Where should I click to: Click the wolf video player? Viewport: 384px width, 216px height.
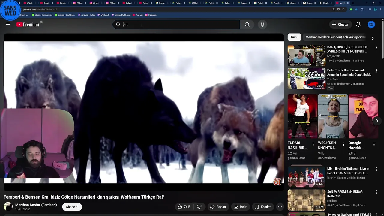tap(144, 112)
